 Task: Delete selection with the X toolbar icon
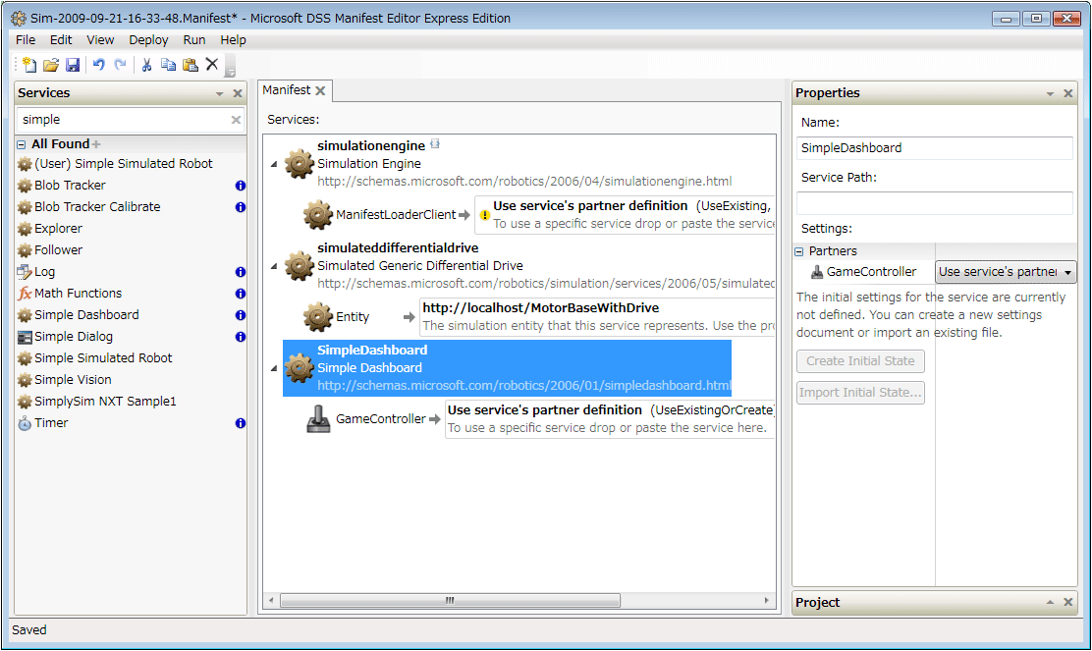212,65
